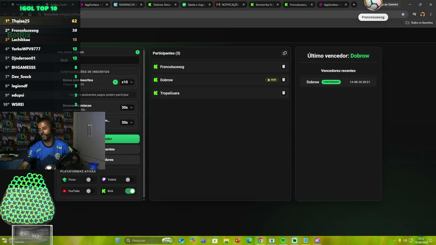
Task: Enable the Twitch platform toggle
Action: click(x=129, y=180)
